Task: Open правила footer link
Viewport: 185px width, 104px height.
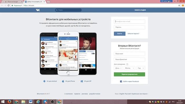Action: click(x=77, y=94)
